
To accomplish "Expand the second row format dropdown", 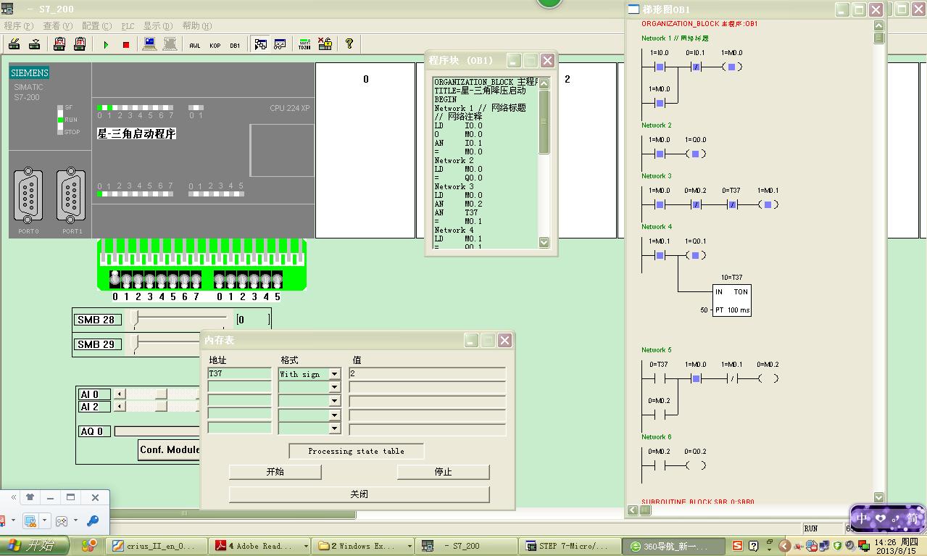I will click(x=334, y=388).
